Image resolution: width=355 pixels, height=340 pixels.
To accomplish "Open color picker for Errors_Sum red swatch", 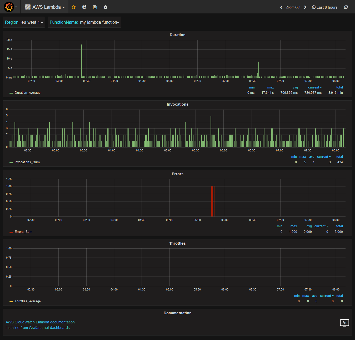I will pos(11,232).
